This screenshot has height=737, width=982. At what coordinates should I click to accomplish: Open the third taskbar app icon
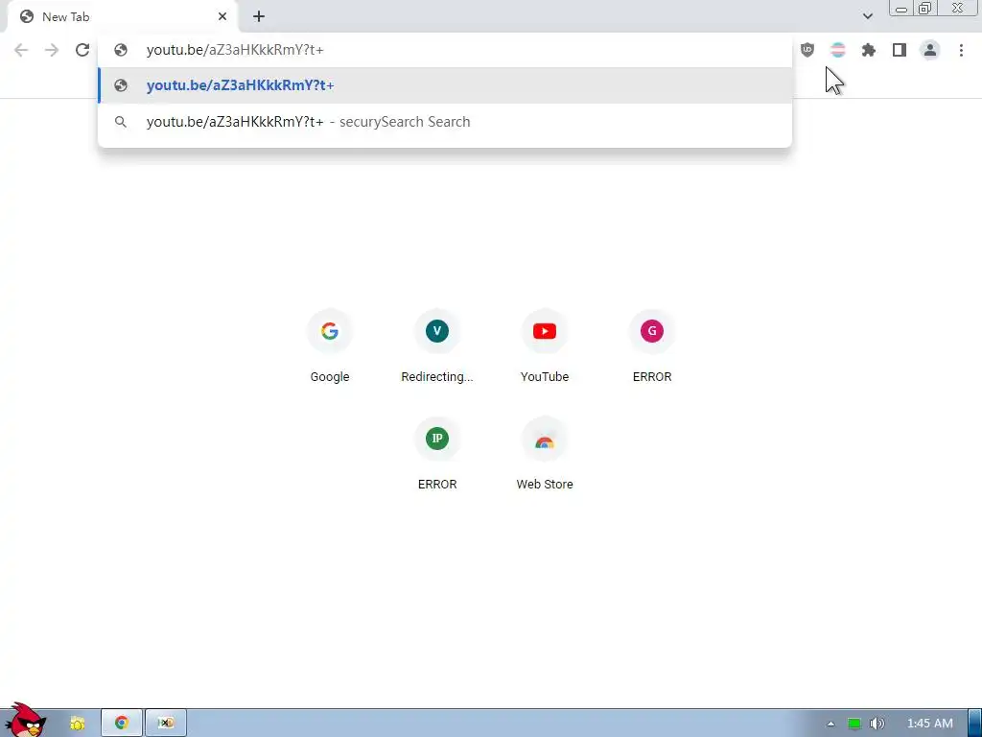[x=165, y=724]
